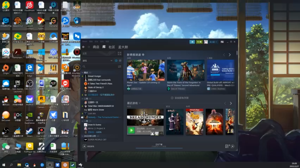The height and width of the screenshot is (168, 300).
Task: Open the 商店 store tab
Action: 96,47
